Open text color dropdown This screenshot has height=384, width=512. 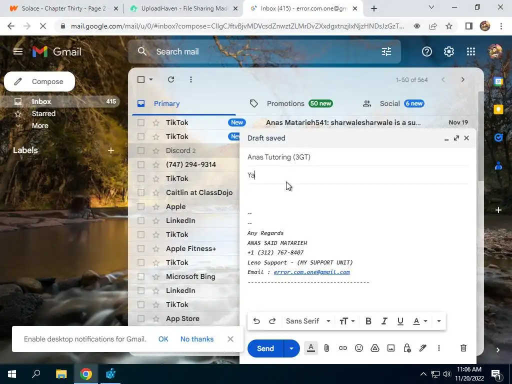click(x=420, y=321)
